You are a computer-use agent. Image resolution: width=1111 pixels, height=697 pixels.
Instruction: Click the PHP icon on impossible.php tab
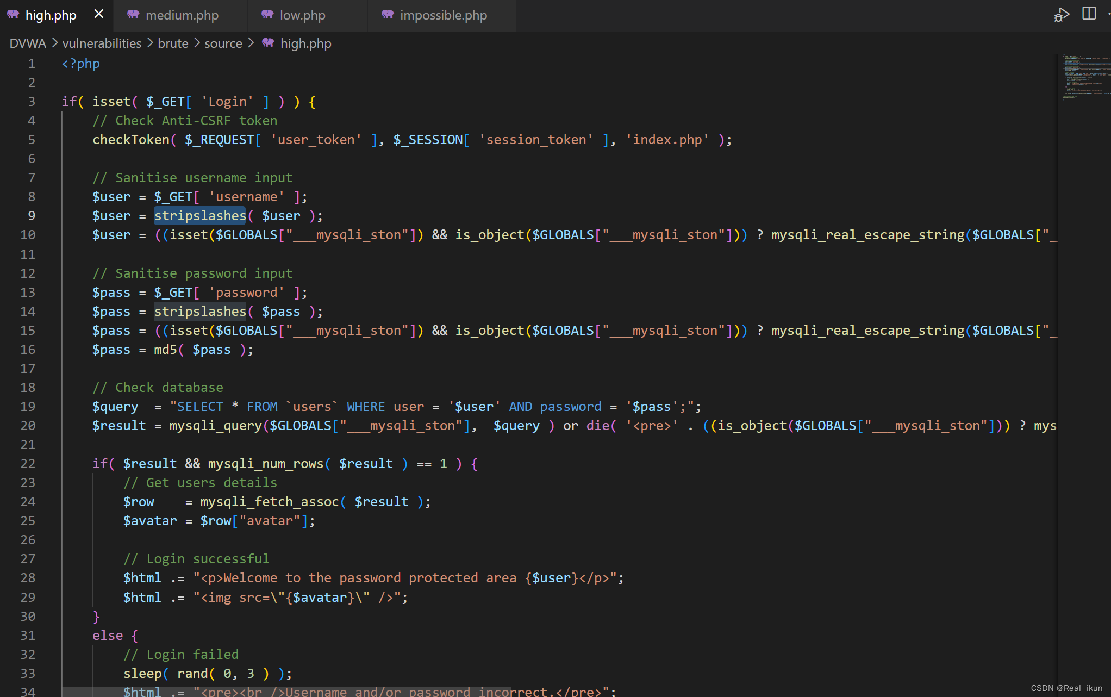click(x=388, y=15)
